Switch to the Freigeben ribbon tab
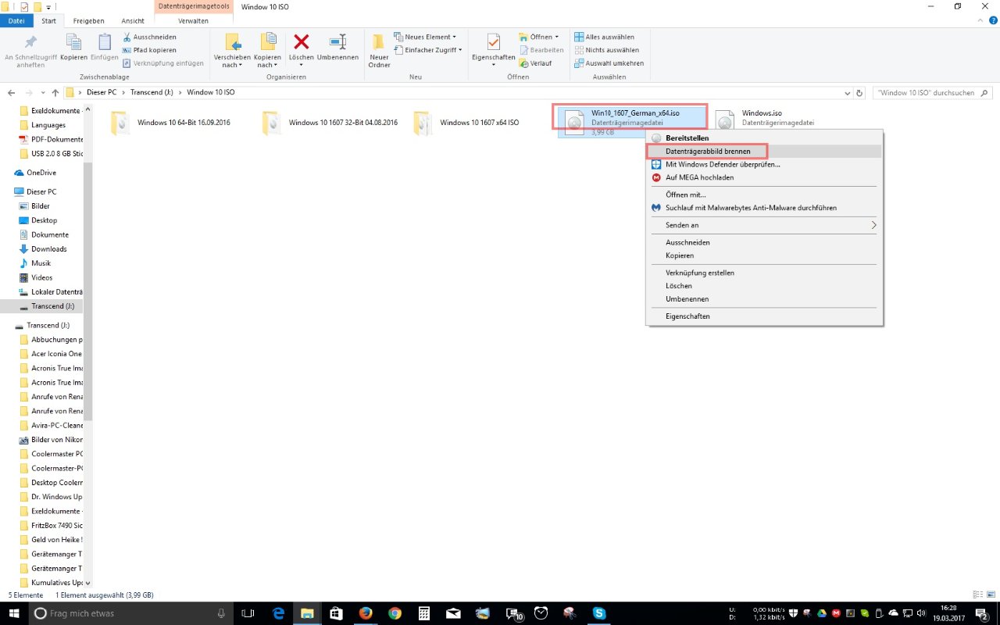This screenshot has width=1000, height=625. (x=89, y=21)
